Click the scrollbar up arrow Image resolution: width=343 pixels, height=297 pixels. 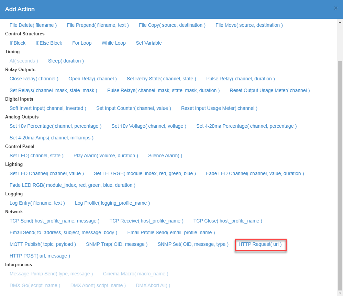point(340,22)
